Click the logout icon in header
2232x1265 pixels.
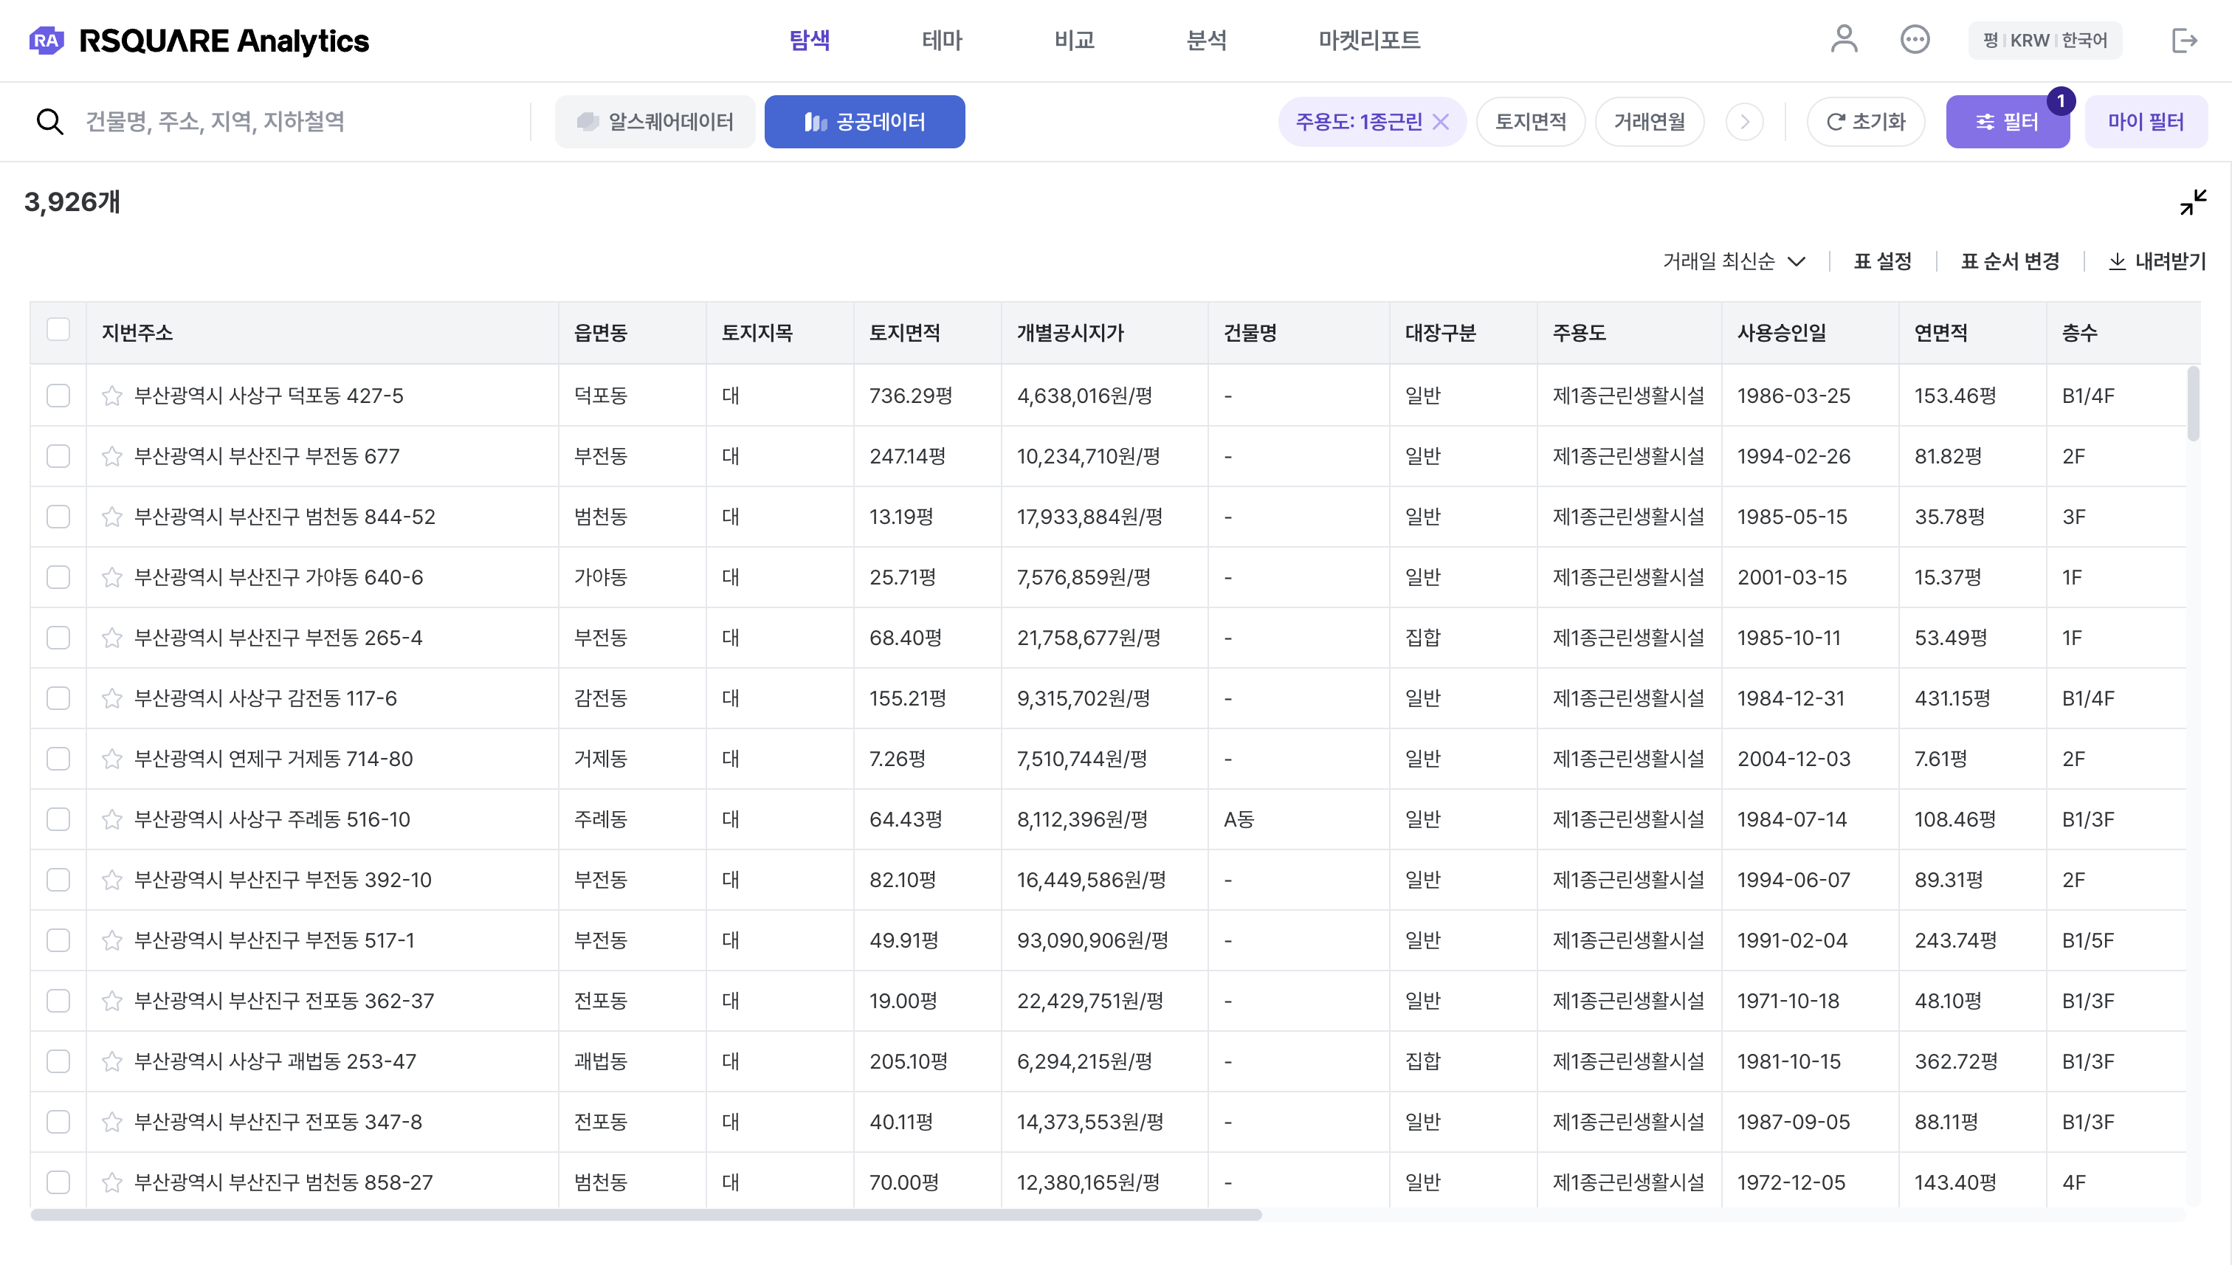2183,40
